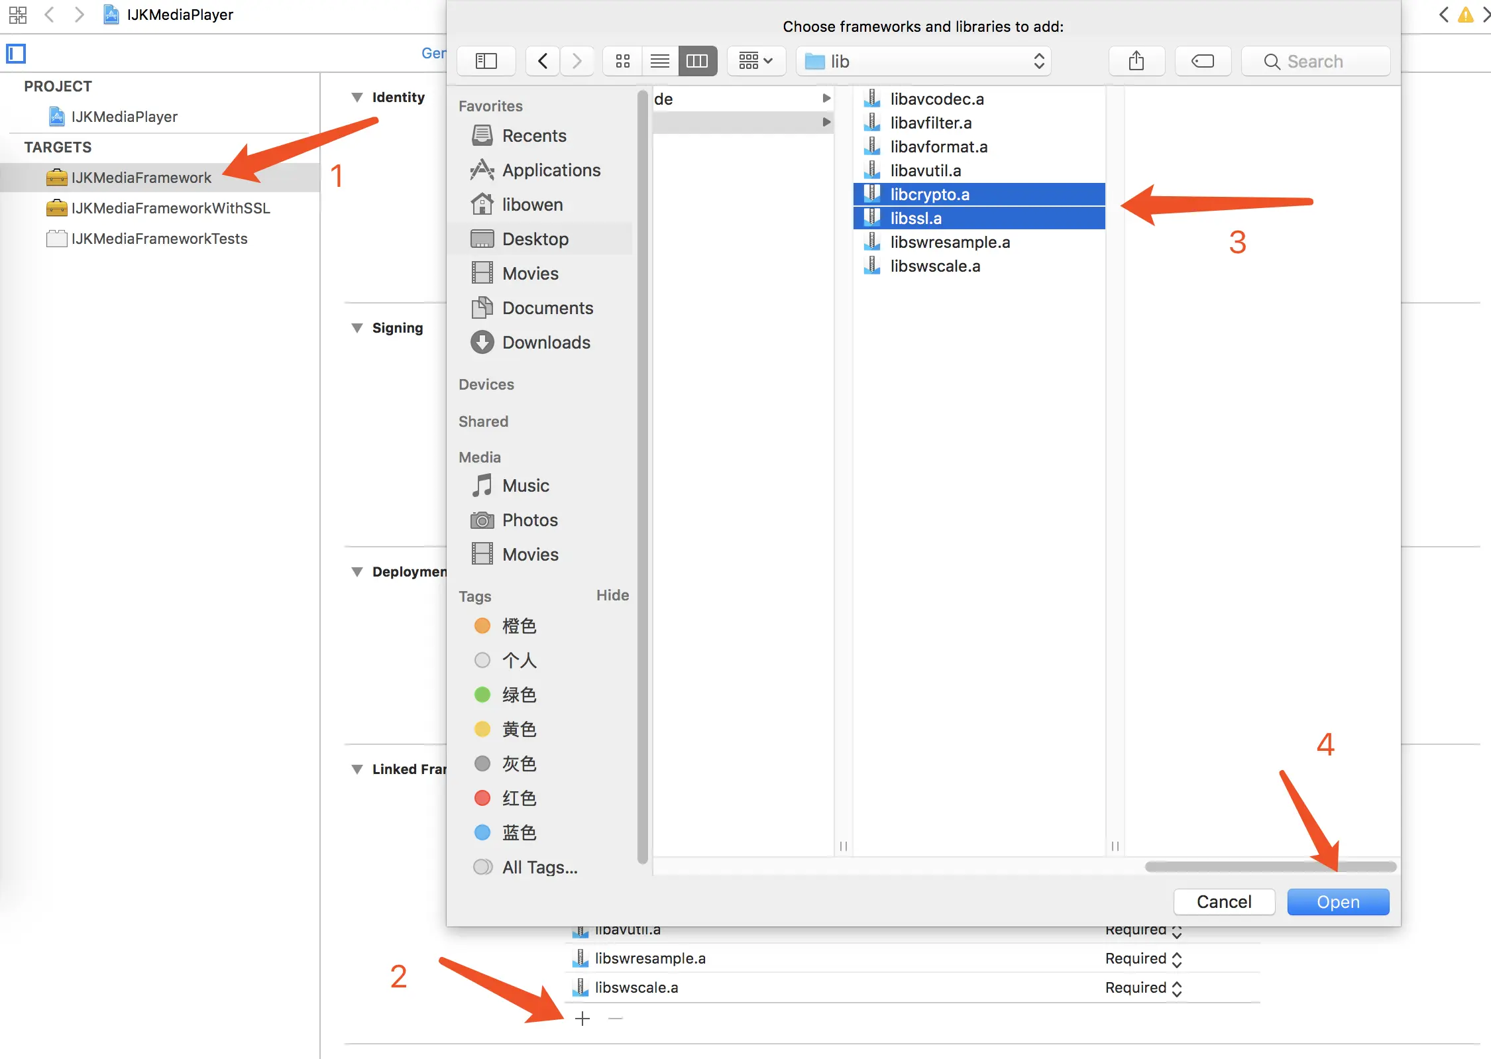Collapse the Signing section triangle
This screenshot has height=1059, width=1491.
pos(357,328)
